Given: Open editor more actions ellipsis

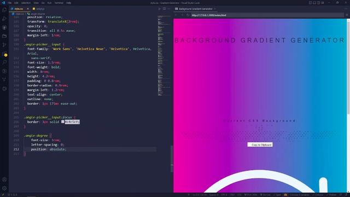Looking at the screenshot, I should [169, 9].
